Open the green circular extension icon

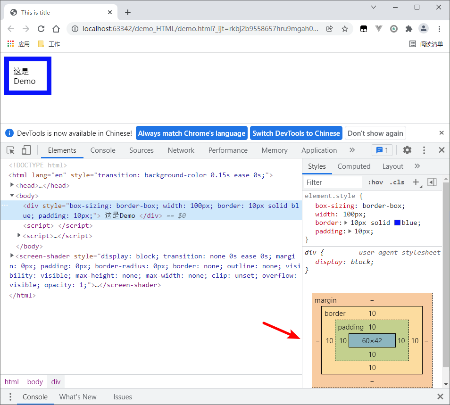394,29
